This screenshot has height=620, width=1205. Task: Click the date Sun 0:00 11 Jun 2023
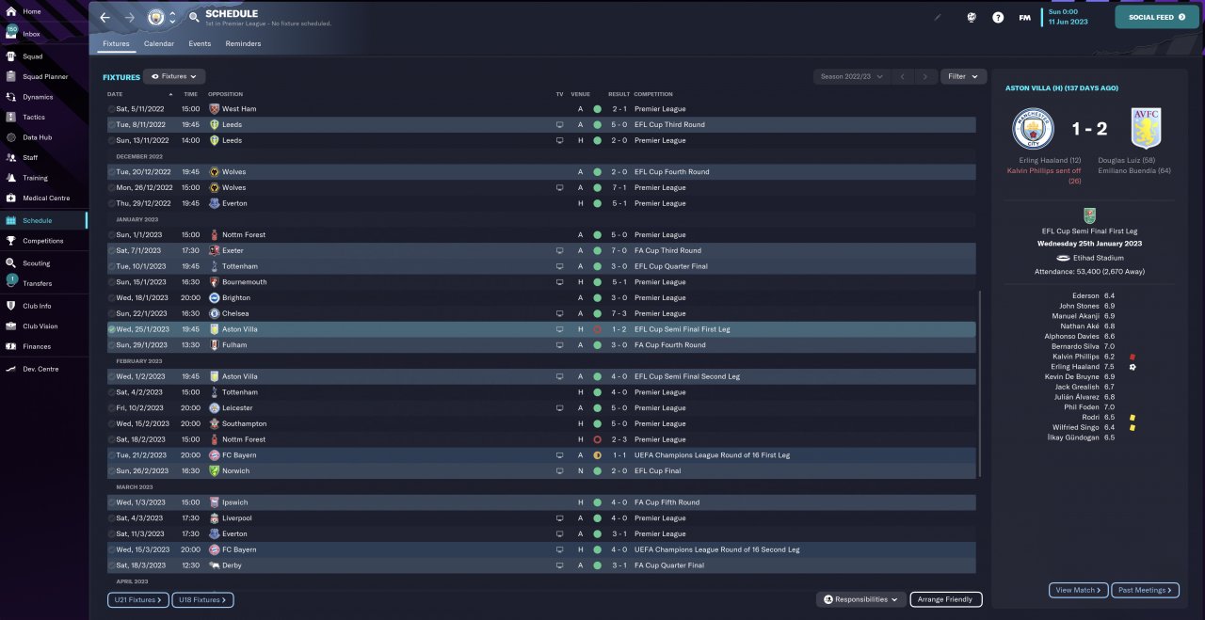[x=1067, y=17]
